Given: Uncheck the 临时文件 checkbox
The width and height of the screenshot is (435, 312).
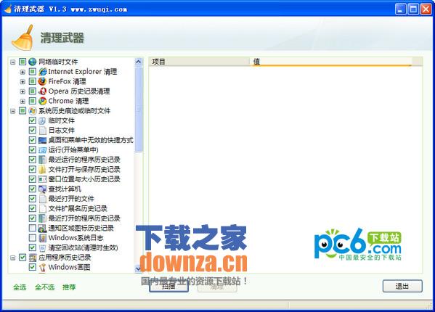Looking at the screenshot, I should click(x=33, y=120).
